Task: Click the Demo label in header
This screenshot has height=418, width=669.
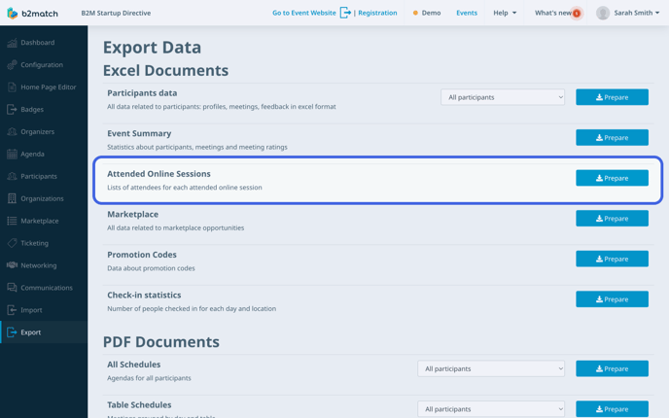Action: pyautogui.click(x=431, y=13)
